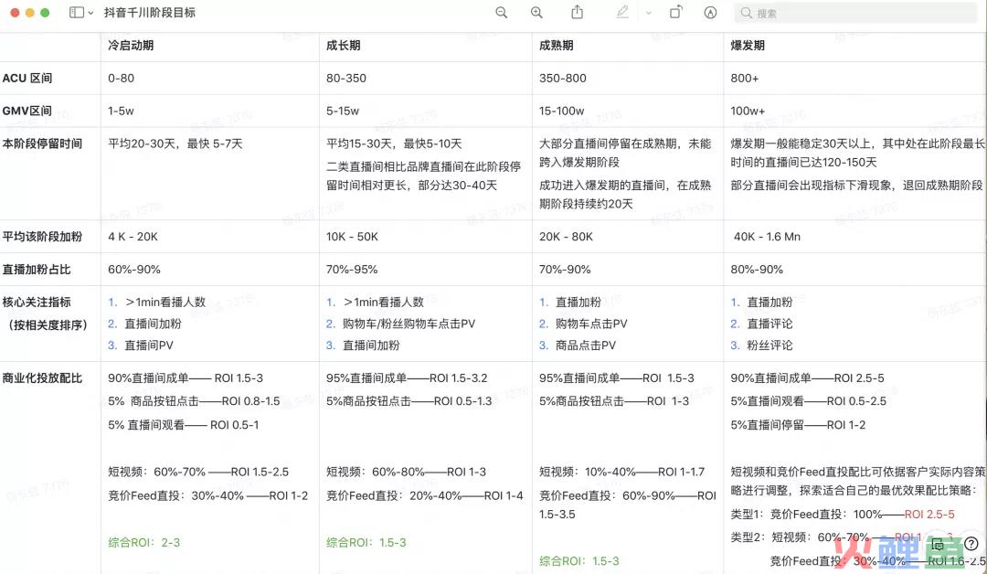This screenshot has width=987, height=574.
Task: Click the zoom out magnifier
Action: pos(501,13)
